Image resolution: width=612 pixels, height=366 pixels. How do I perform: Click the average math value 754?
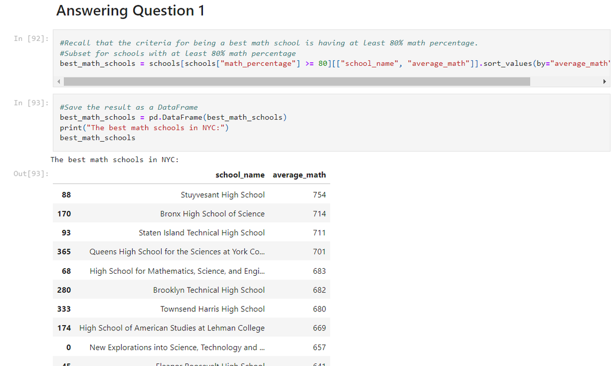coord(319,195)
